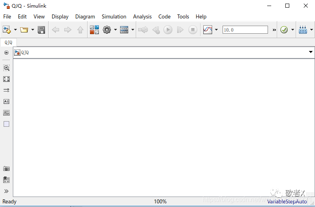The image size is (315, 207).
Task: Open the Code menu
Action: point(164,17)
